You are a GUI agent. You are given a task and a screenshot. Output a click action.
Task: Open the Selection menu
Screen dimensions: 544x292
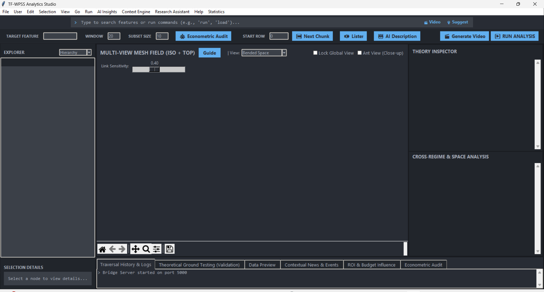point(47,12)
